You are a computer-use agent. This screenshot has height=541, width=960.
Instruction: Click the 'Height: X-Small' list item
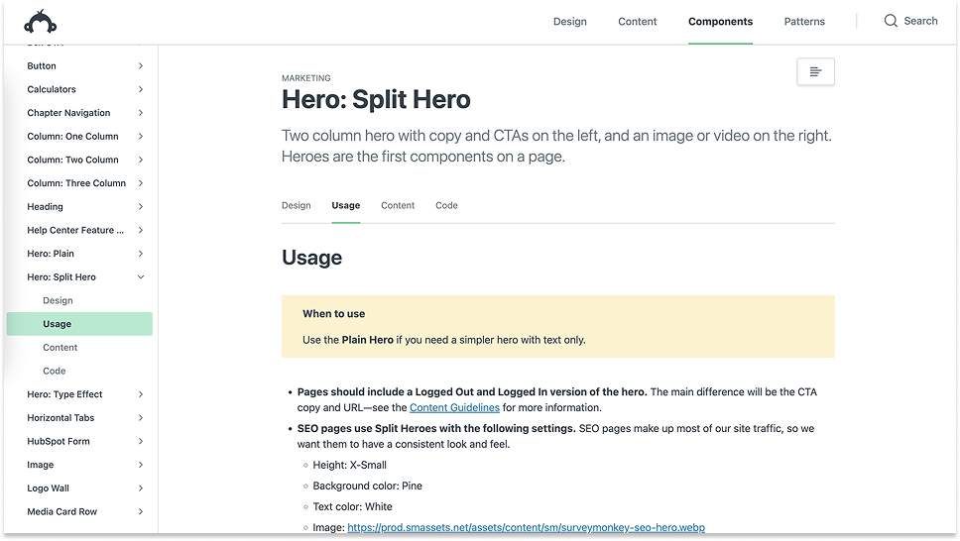click(350, 465)
